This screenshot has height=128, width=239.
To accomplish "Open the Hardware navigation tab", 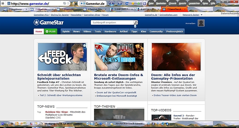I will [x=110, y=31].
